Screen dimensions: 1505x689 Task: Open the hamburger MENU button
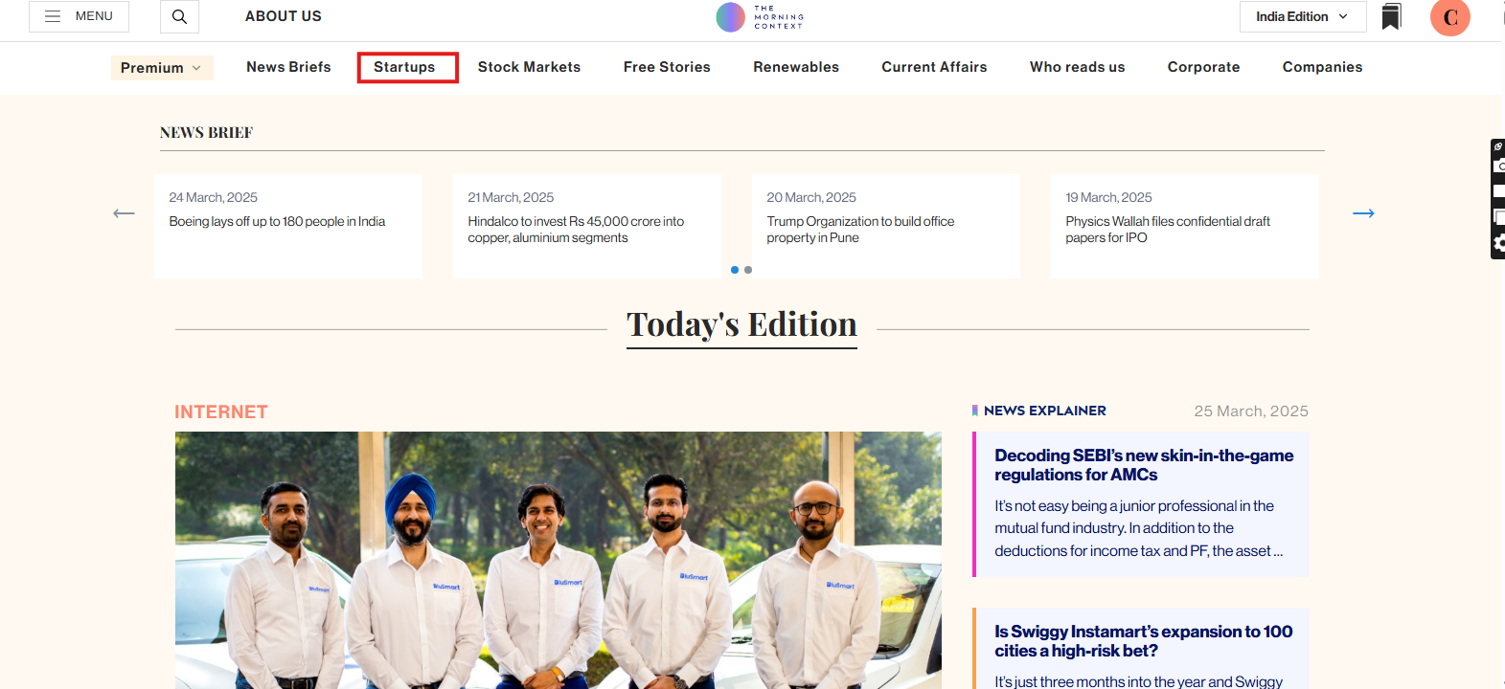click(x=79, y=16)
